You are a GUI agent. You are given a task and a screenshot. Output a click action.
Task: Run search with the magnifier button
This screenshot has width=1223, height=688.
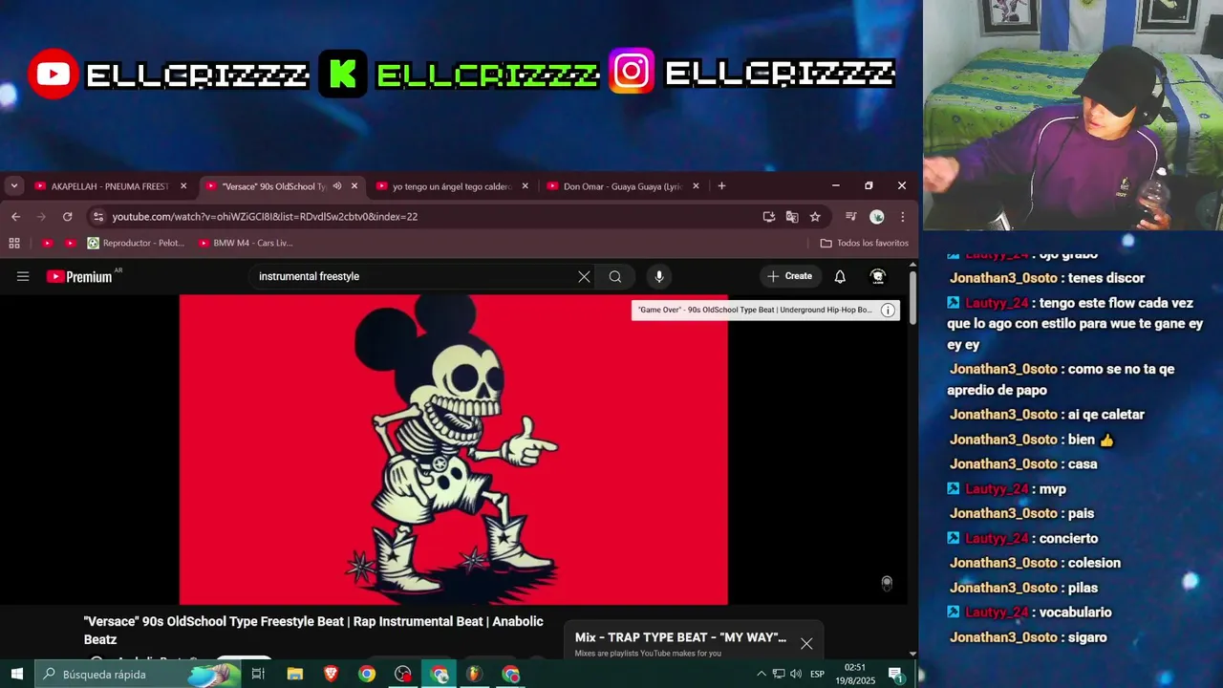click(x=615, y=276)
